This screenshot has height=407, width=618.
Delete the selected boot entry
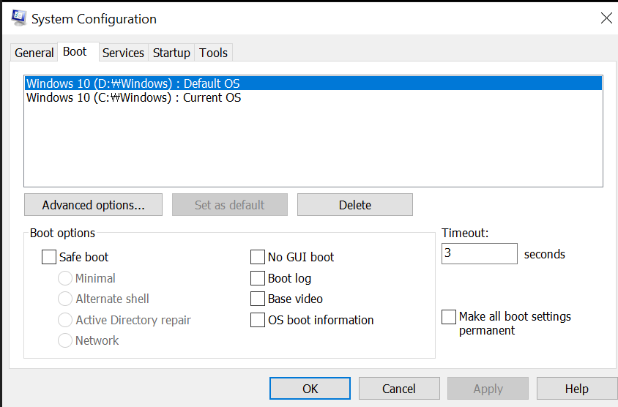[x=355, y=205]
